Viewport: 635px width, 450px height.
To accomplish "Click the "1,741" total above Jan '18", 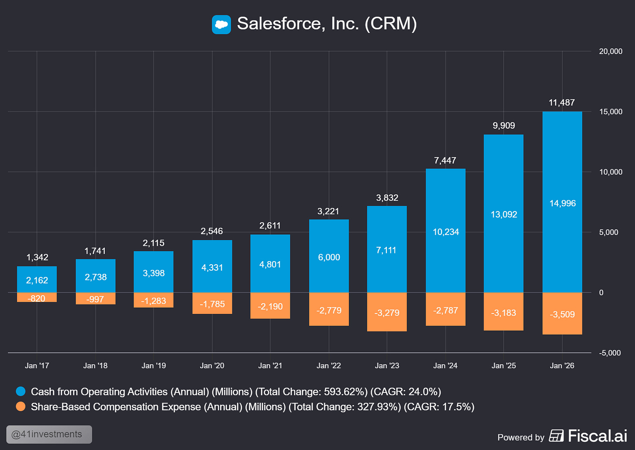I will click(95, 251).
